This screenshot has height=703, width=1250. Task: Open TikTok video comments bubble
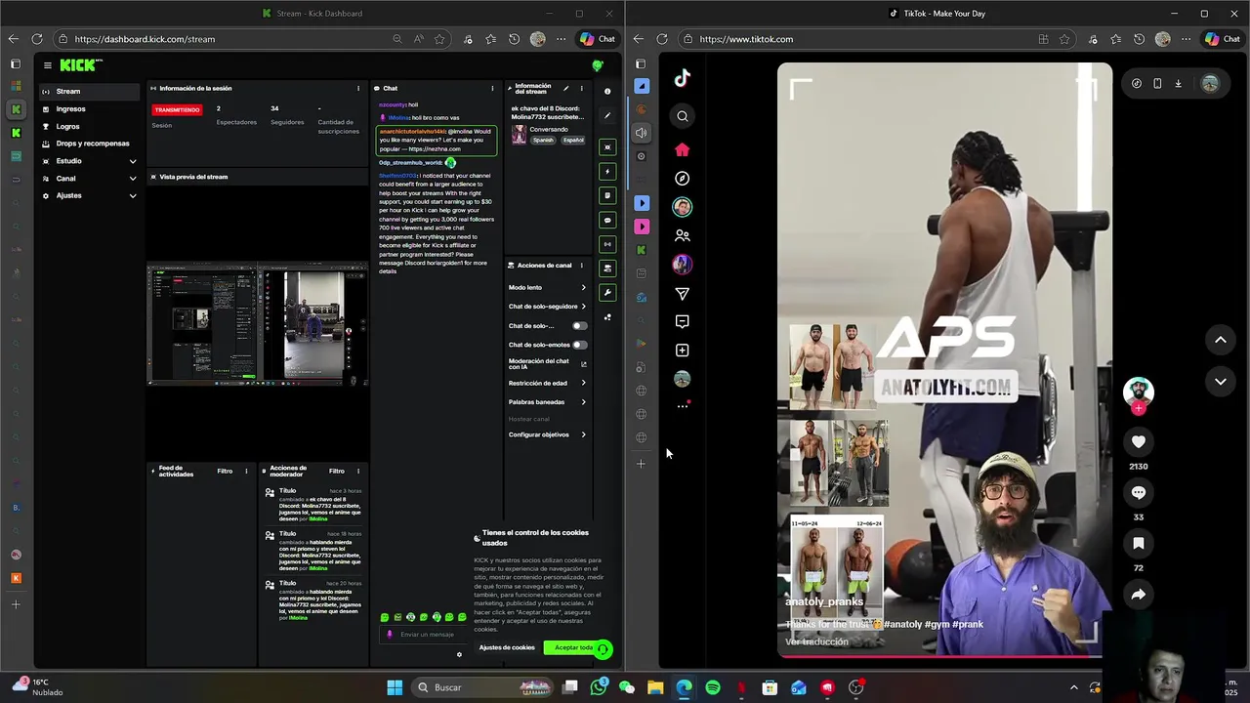[1139, 493]
